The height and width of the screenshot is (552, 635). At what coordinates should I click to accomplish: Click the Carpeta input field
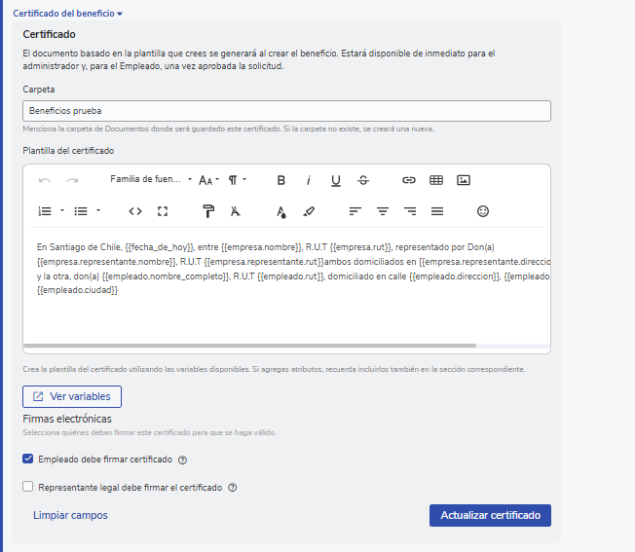286,111
